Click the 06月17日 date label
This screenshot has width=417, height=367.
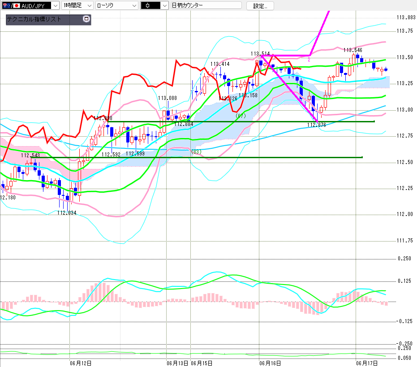click(367, 363)
